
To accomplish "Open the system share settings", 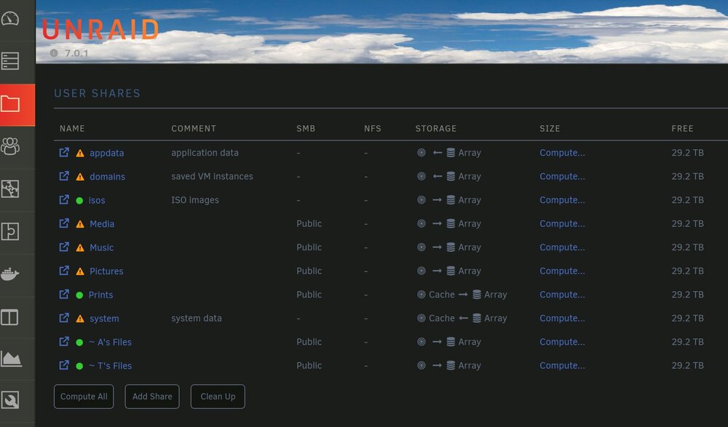I will pos(104,319).
